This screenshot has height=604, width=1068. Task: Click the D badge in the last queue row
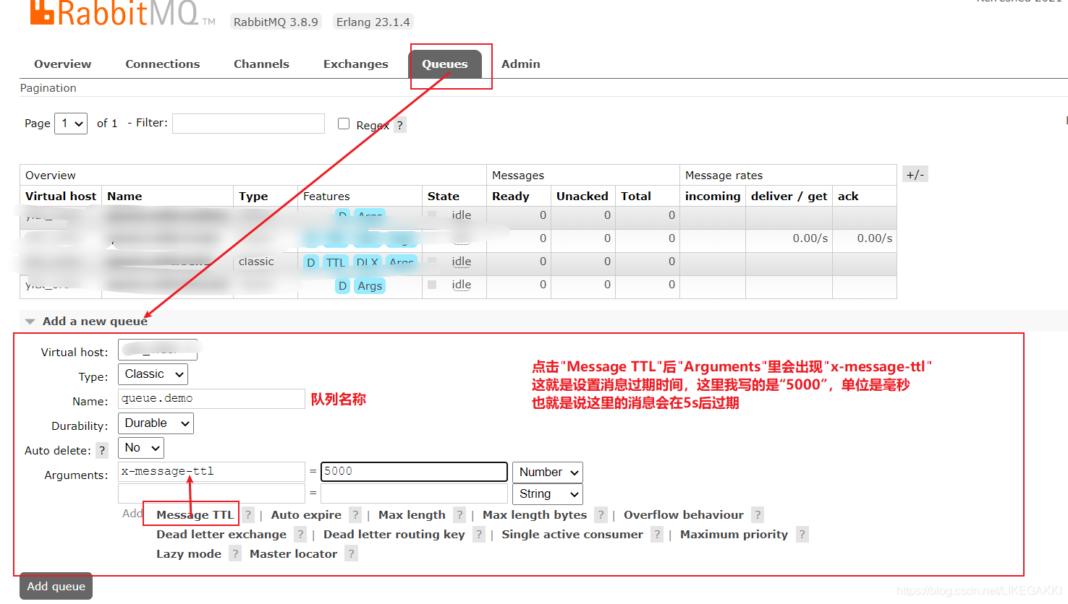342,285
